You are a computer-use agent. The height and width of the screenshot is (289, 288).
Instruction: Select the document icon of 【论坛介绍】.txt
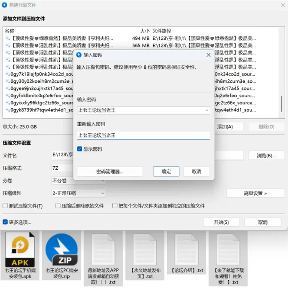click(x=186, y=249)
